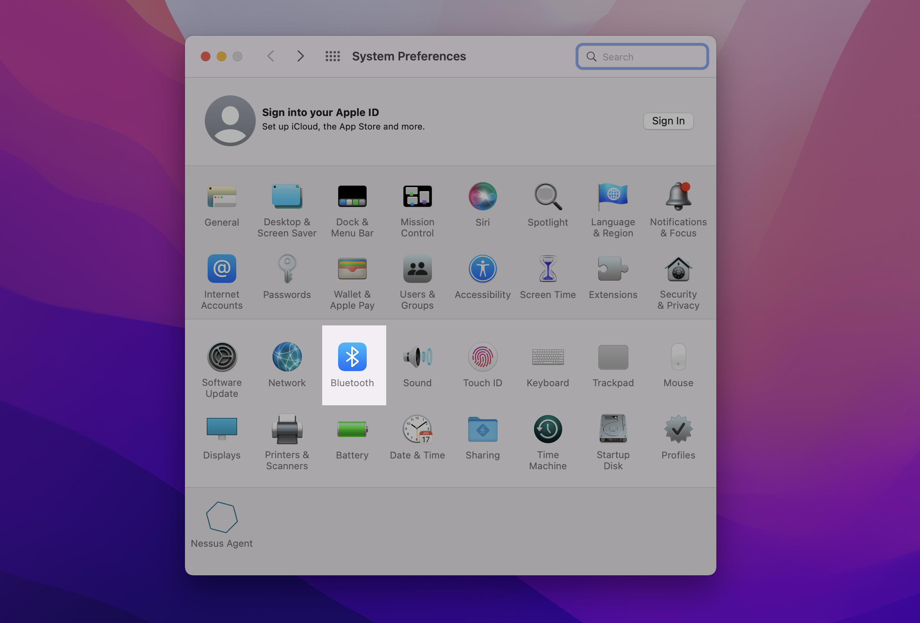Click the Apple ID profile avatar
Image resolution: width=920 pixels, height=623 pixels.
pos(230,121)
